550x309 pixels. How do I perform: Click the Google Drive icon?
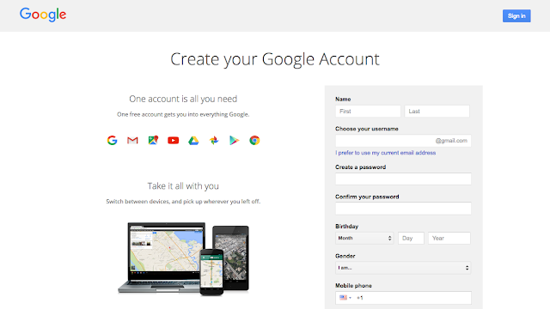click(193, 141)
